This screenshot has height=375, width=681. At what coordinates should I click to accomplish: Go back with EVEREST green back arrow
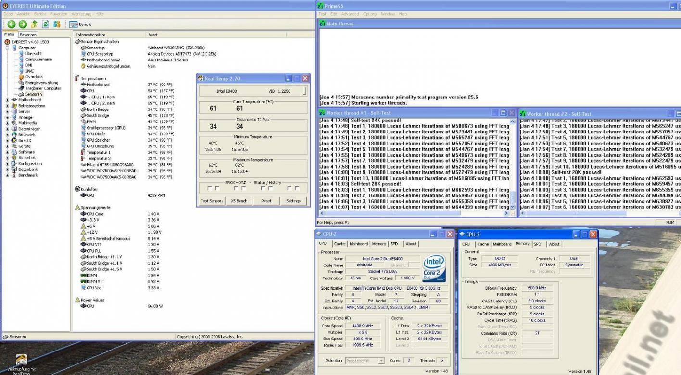(11, 24)
